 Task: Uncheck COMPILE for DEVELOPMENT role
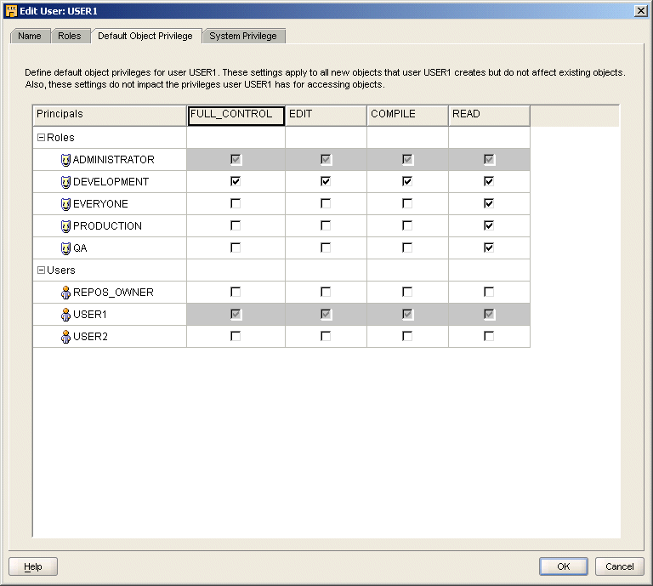[407, 182]
